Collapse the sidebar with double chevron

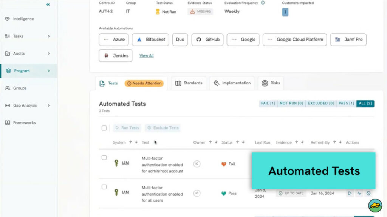point(48,5)
